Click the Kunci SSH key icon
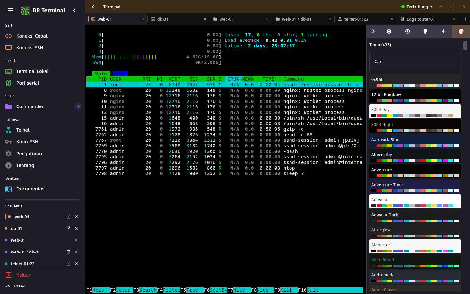 [8, 142]
